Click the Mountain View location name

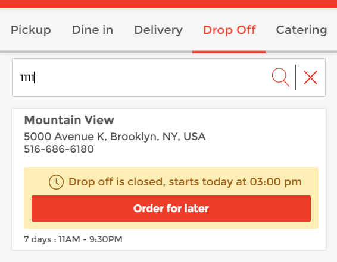69,120
